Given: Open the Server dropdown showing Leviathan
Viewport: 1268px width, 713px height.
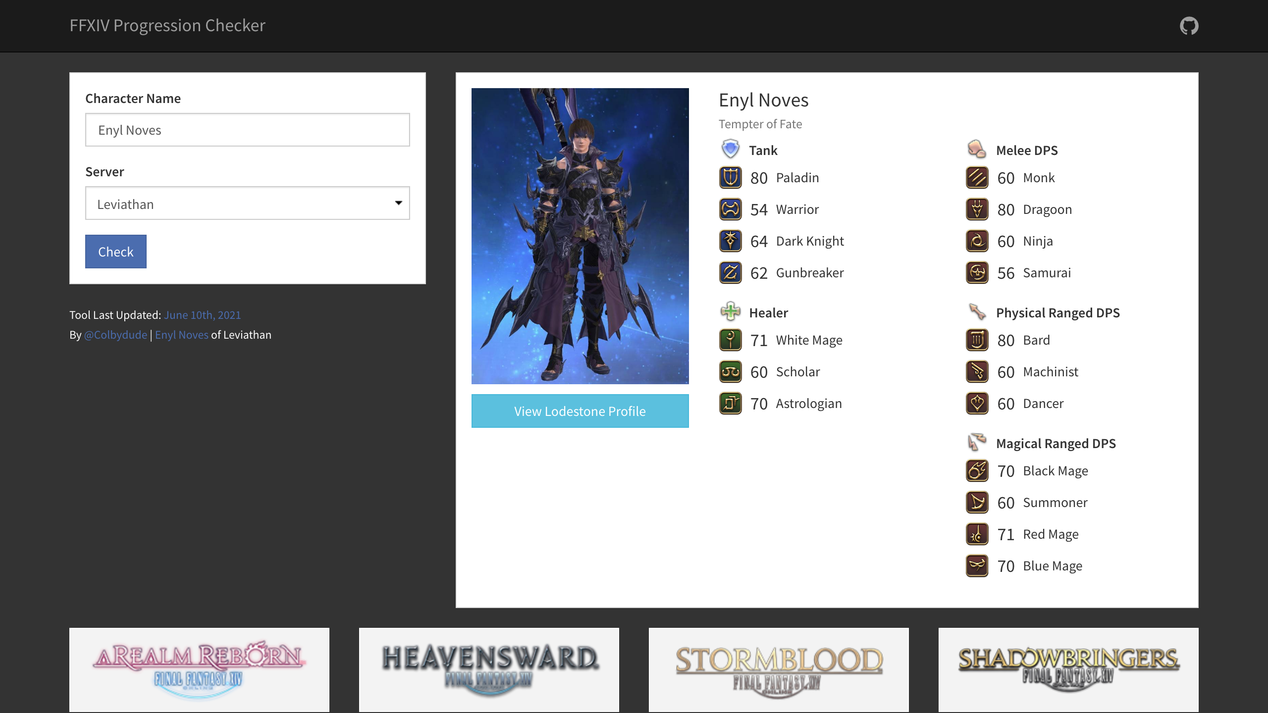Looking at the screenshot, I should point(248,203).
